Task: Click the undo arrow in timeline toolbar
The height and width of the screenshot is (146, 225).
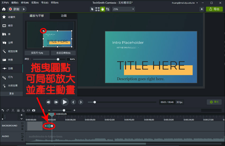Action: pos(3,110)
